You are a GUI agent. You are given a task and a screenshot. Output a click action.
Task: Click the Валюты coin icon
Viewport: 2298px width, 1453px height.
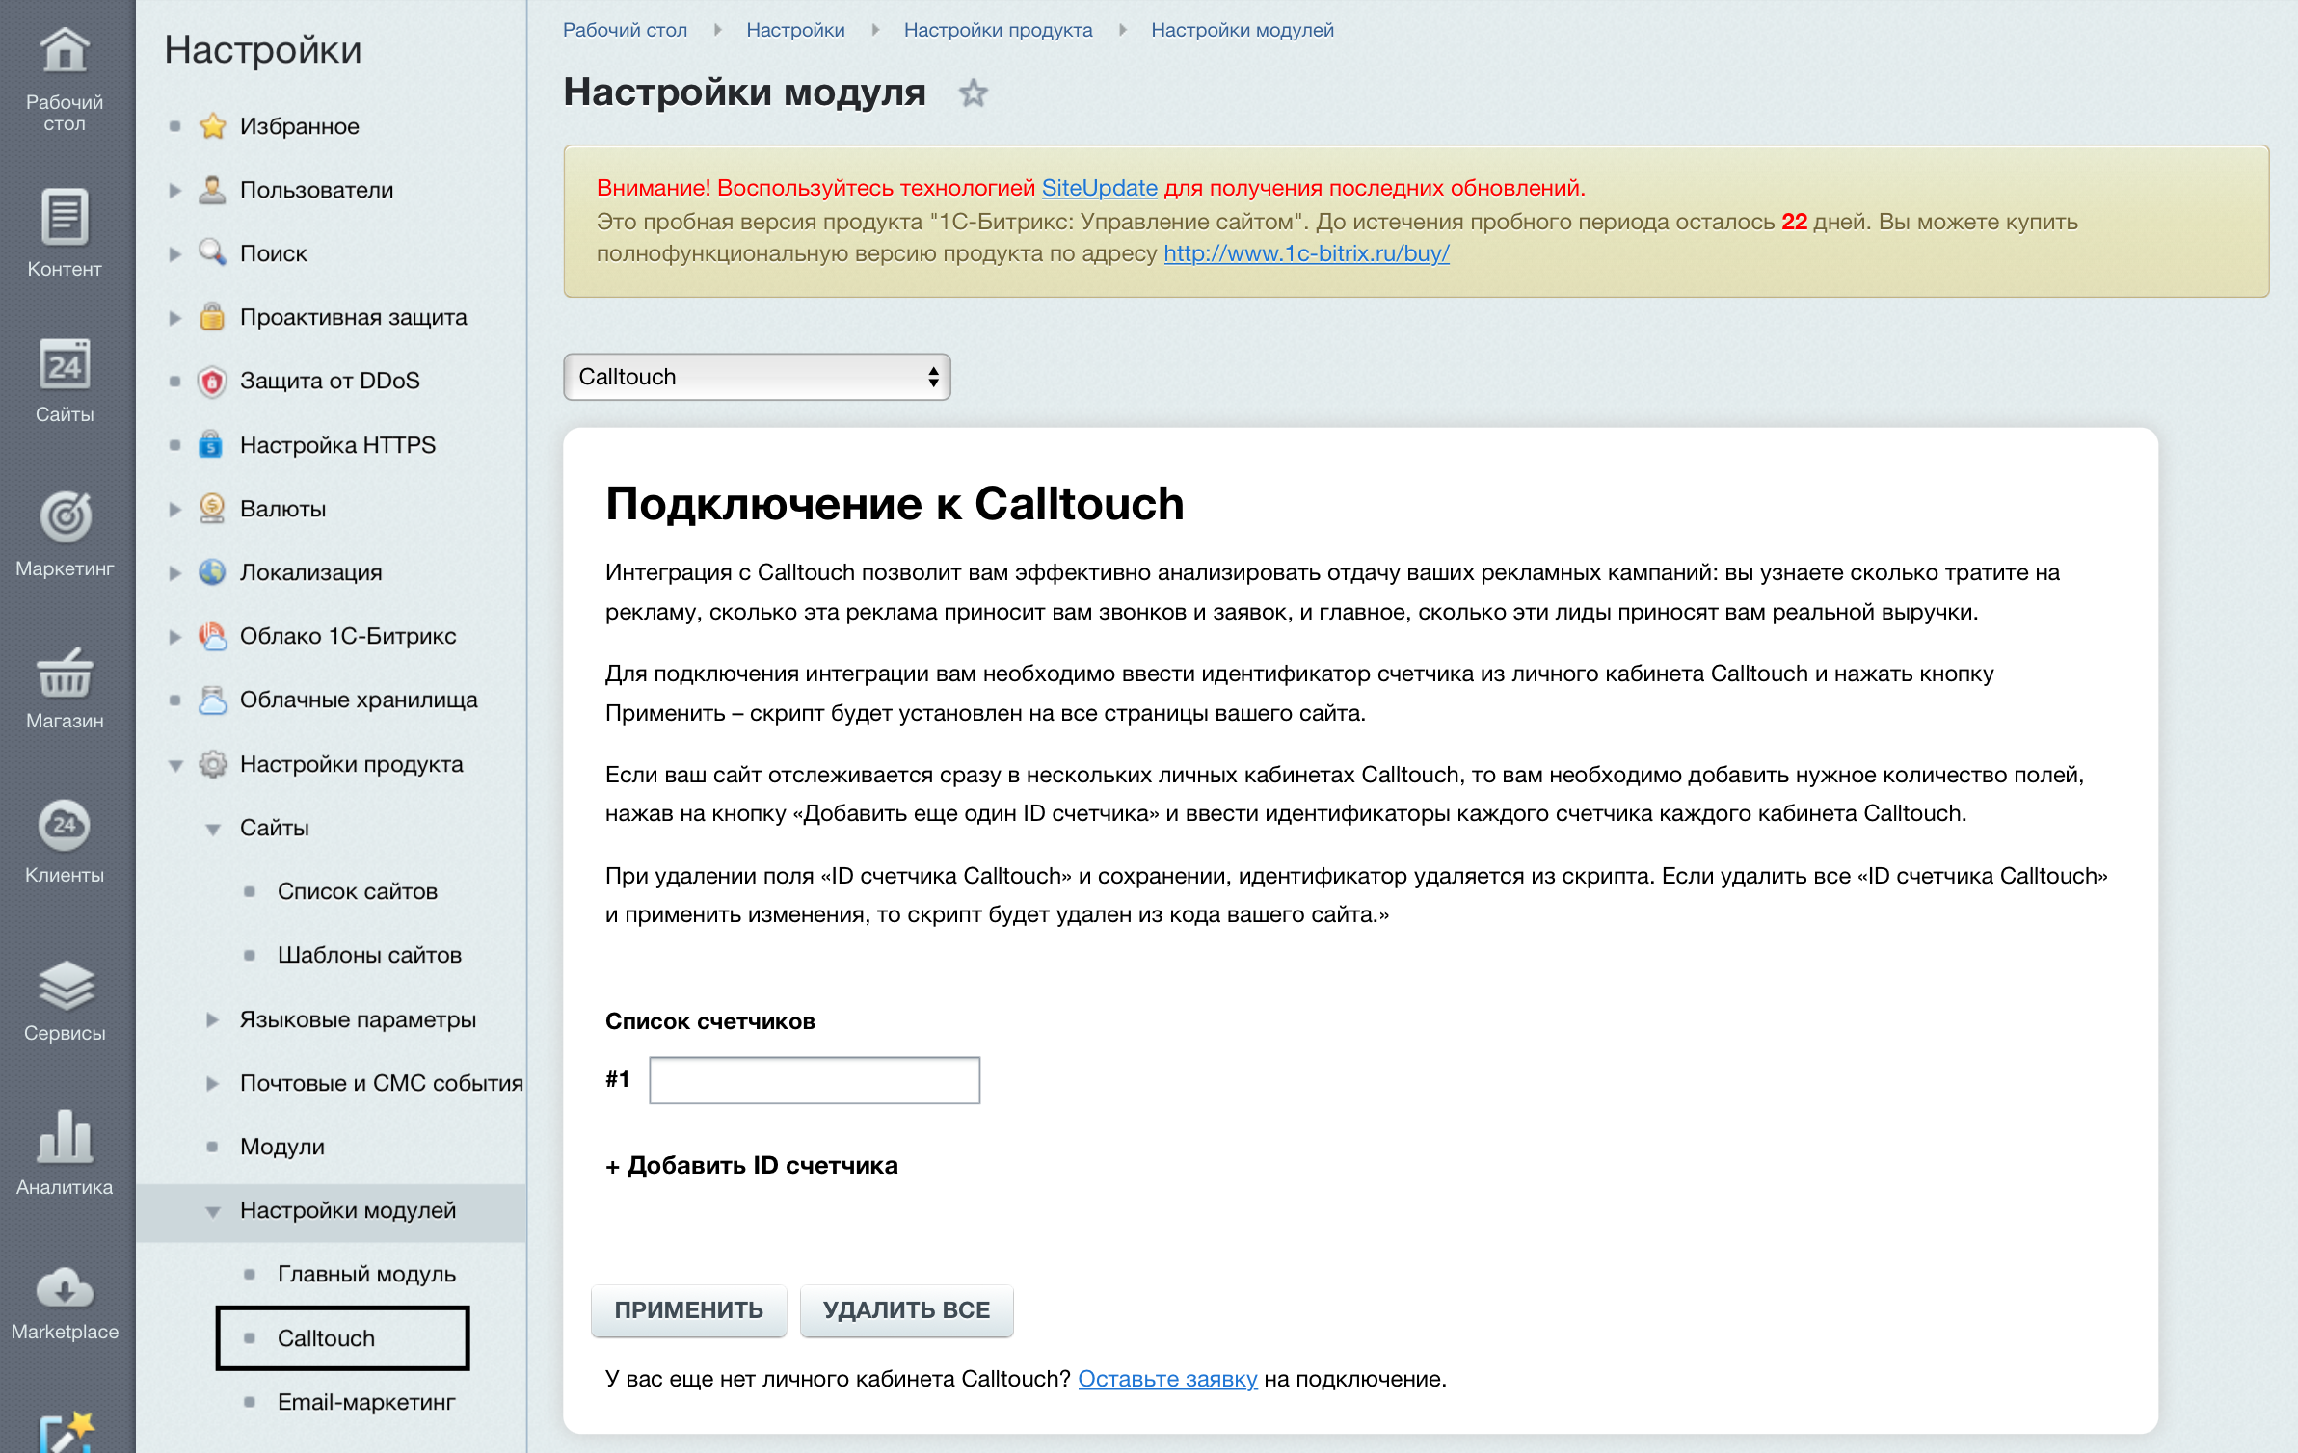point(212,509)
